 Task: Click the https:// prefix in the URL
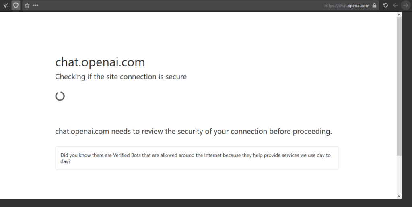[x=331, y=6]
